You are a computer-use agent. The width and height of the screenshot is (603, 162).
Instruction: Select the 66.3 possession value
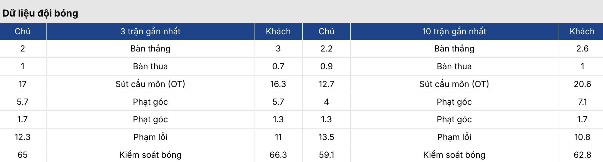click(278, 155)
